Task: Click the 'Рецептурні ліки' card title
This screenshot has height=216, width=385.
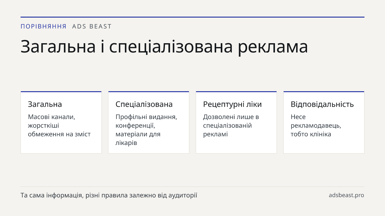Action: tap(232, 104)
